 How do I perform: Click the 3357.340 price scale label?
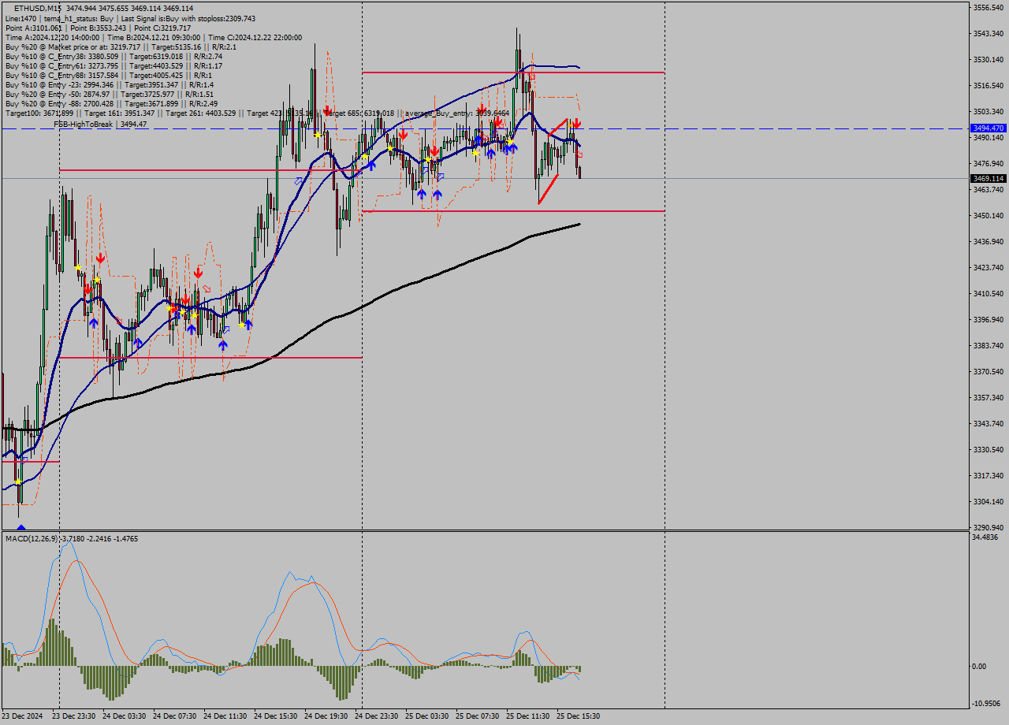pyautogui.click(x=989, y=397)
